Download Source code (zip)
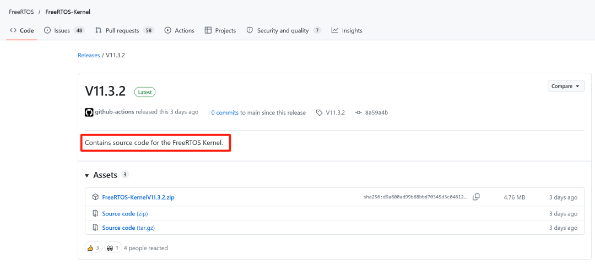The height and width of the screenshot is (264, 595). click(125, 213)
